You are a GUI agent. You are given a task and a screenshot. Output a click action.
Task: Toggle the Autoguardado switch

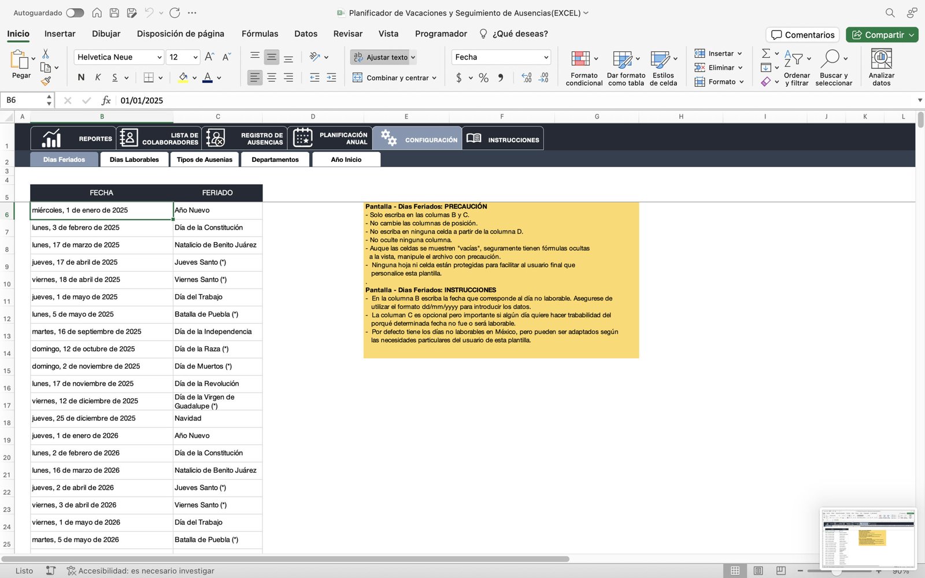pos(75,13)
